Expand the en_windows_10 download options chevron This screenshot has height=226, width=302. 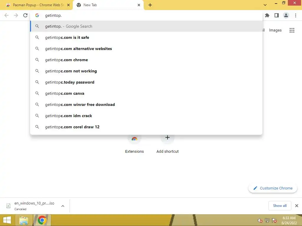63,206
